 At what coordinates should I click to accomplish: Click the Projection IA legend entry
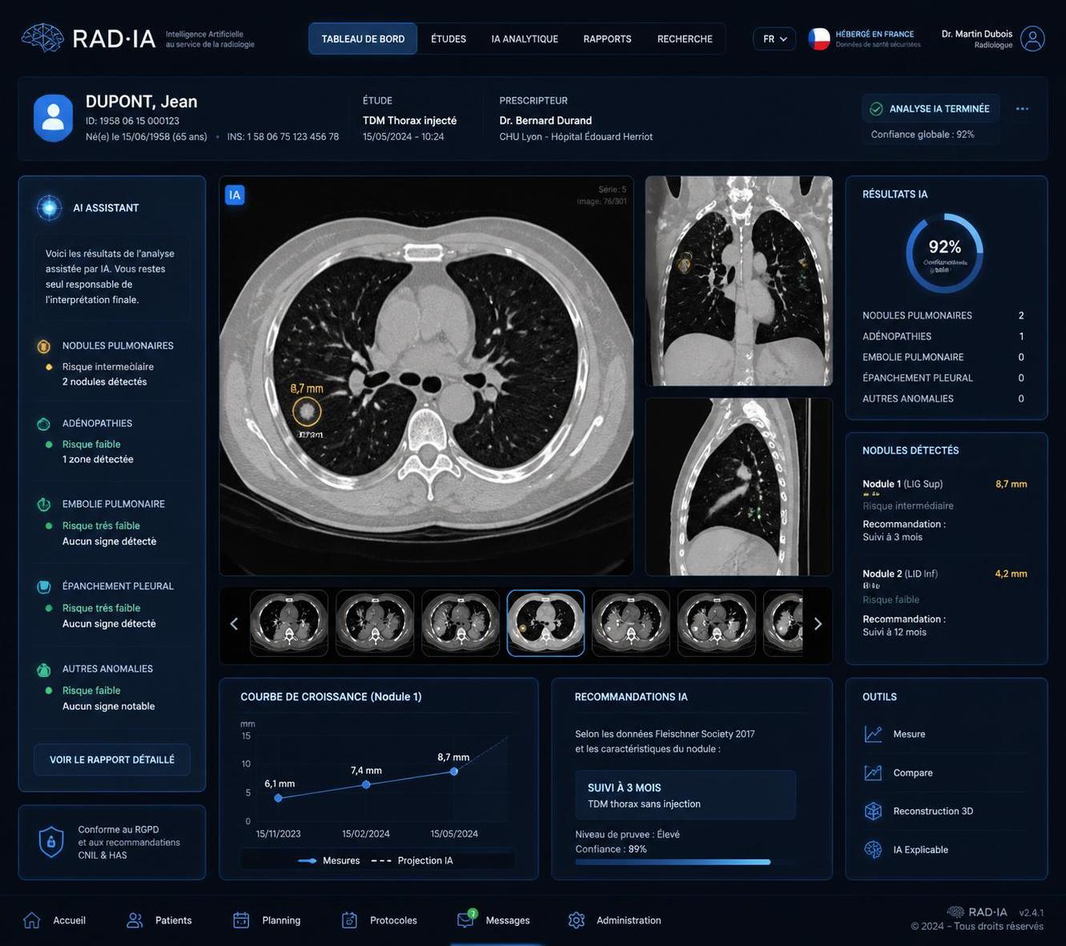tap(412, 860)
